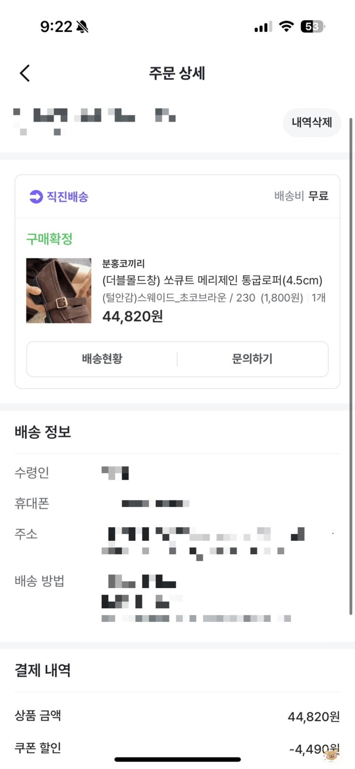Viewport: 355px width, 769px height.
Task: Tap the back arrow icon
Action: [x=25, y=73]
